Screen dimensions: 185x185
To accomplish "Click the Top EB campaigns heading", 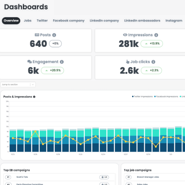I will (17, 170).
